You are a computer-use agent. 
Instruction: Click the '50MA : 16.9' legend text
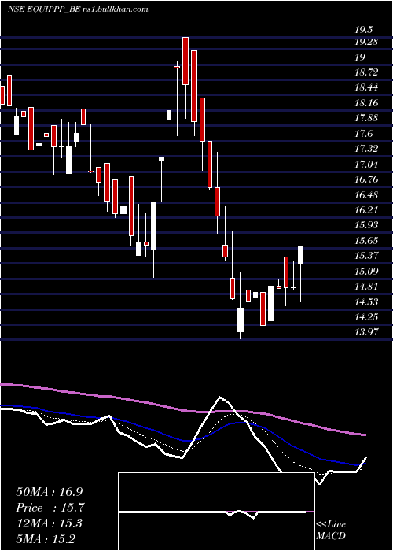50,491
